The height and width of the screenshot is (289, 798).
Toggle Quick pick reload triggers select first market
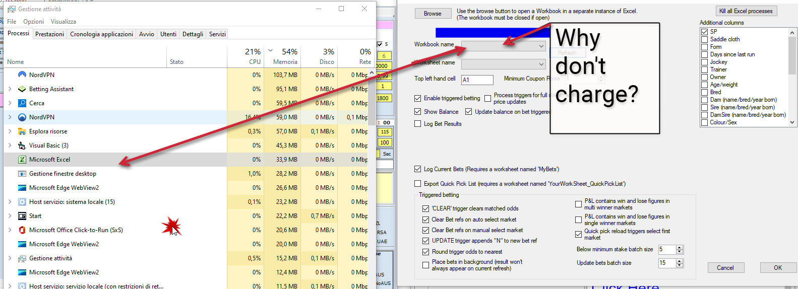[x=578, y=234]
